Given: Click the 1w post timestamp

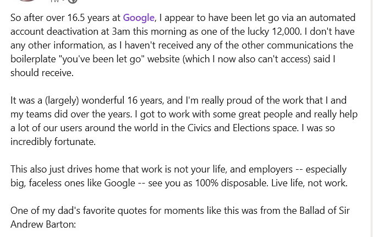Looking at the screenshot, I should pos(55,1).
